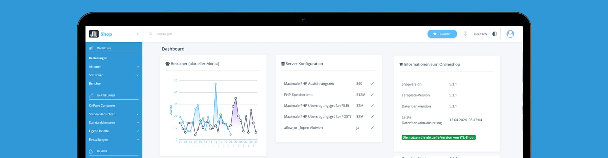Toggle dark mode contrast switch
The width and height of the screenshot is (608, 158).
tap(494, 34)
